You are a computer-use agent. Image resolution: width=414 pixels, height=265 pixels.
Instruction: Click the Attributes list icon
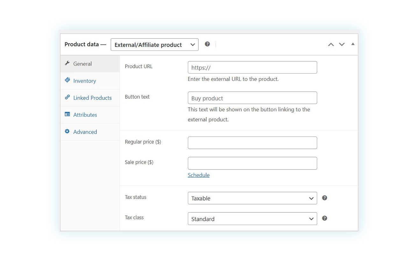click(67, 114)
